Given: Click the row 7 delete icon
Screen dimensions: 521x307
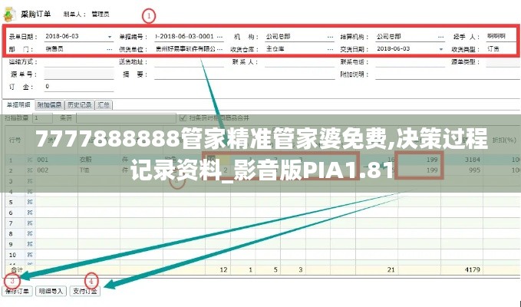Looking at the screenshot, I should [x=30, y=223].
